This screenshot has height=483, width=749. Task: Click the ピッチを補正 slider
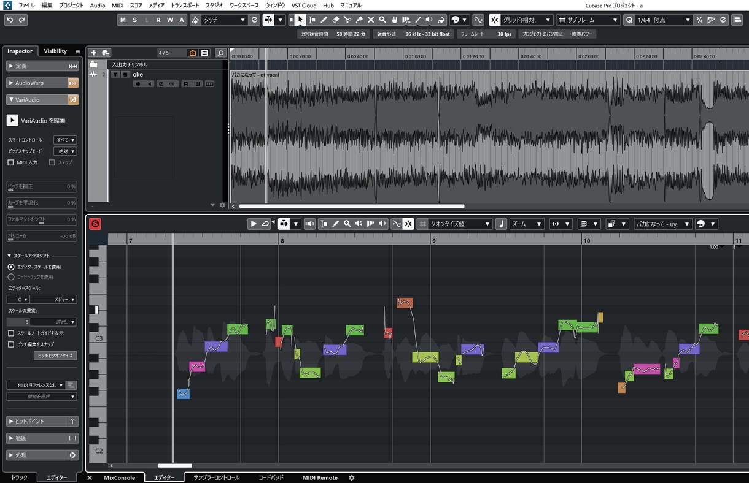tap(42, 186)
